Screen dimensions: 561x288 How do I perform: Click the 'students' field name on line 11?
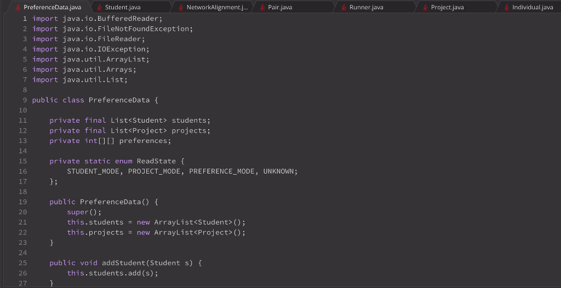coord(189,120)
